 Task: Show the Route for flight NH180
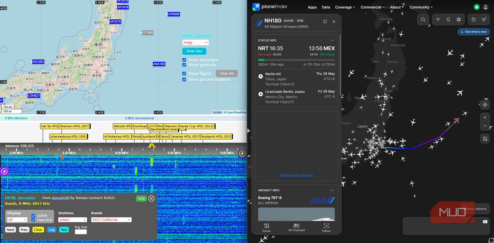(x=266, y=227)
